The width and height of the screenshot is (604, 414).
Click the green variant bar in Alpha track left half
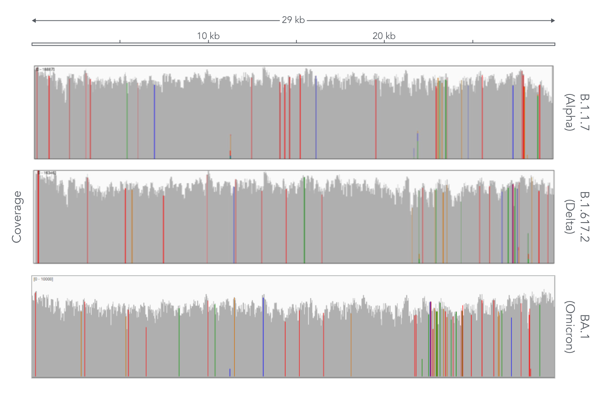[x=127, y=121]
